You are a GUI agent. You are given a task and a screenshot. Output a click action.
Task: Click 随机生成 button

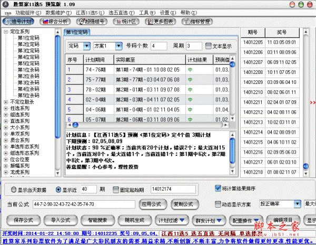point(135,220)
